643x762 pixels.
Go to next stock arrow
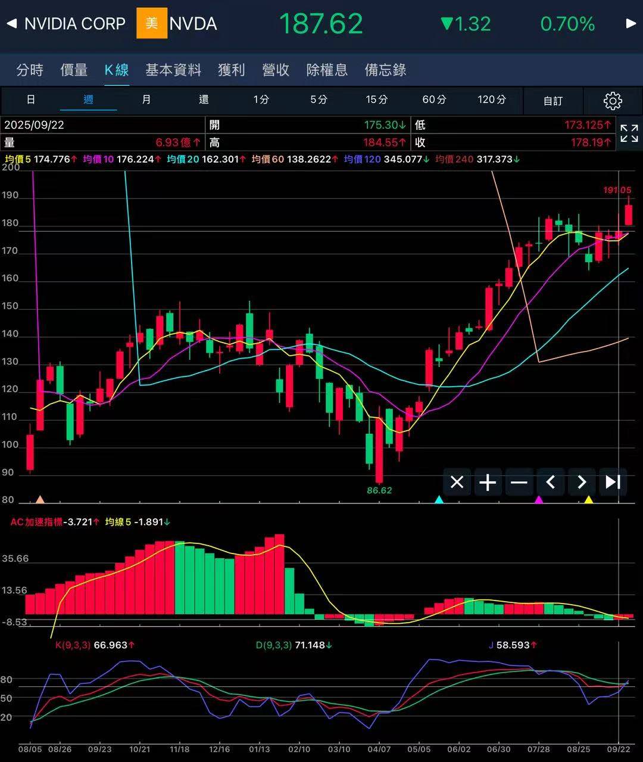(x=630, y=24)
